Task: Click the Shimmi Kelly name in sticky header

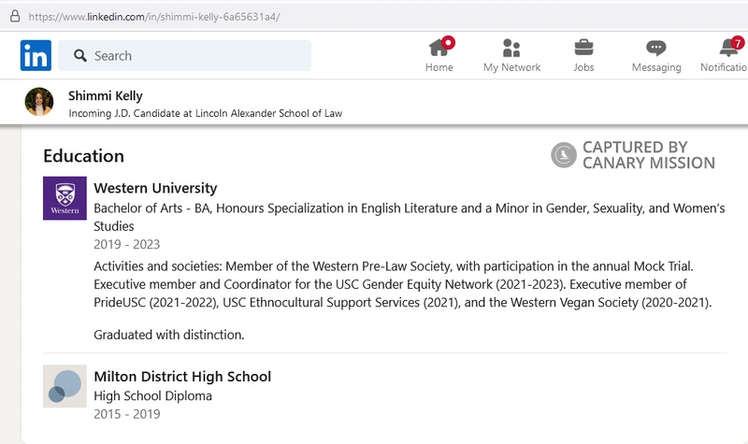Action: coord(106,96)
